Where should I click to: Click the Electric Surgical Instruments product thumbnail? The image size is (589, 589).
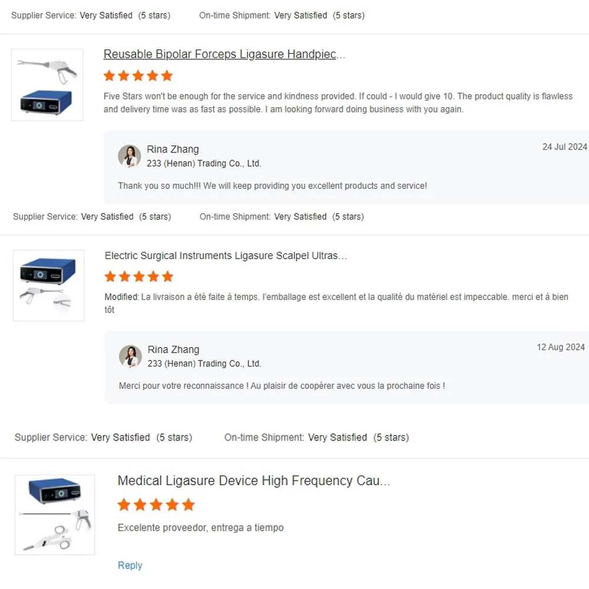click(48, 286)
